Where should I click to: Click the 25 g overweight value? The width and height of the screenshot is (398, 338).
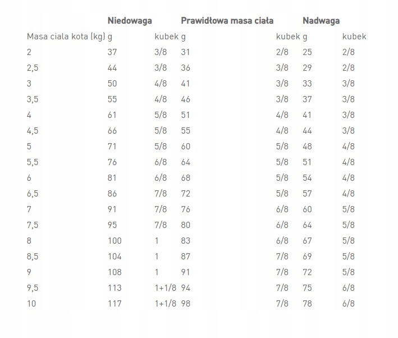point(307,52)
